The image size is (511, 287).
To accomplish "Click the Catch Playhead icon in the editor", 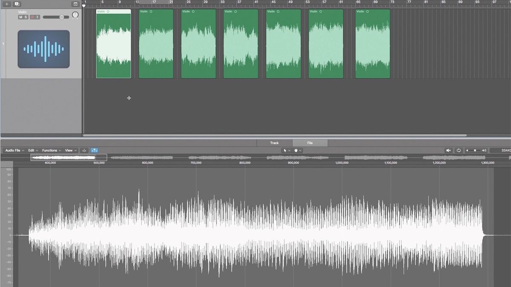I will [94, 150].
